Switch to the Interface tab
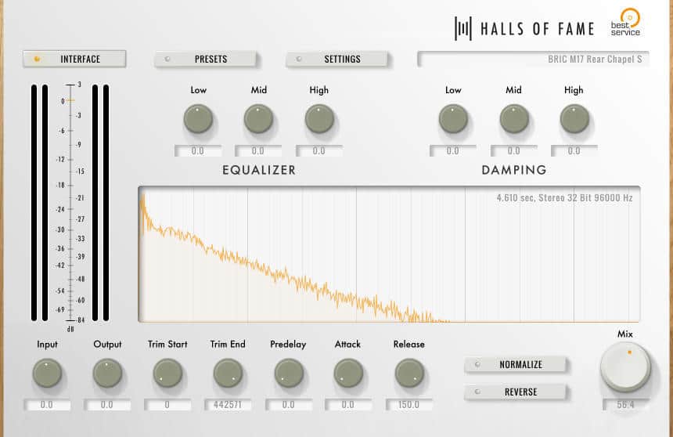 [74, 59]
